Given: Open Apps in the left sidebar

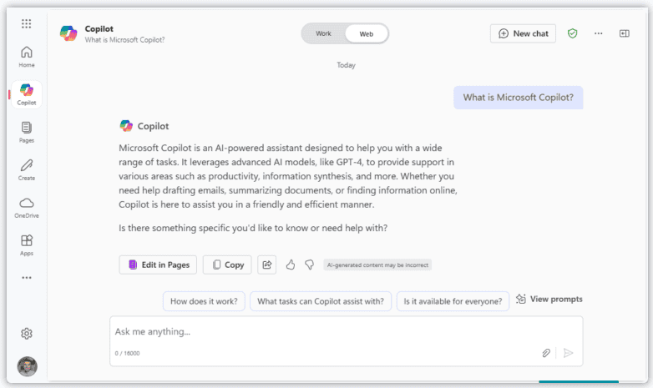Looking at the screenshot, I should coord(27,244).
